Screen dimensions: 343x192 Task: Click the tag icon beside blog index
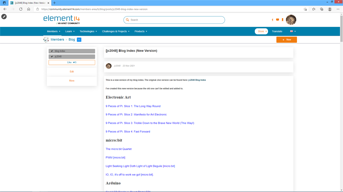coord(52,51)
